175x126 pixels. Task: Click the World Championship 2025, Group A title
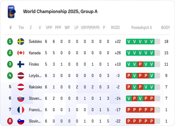pyautogui.click(x=60, y=12)
